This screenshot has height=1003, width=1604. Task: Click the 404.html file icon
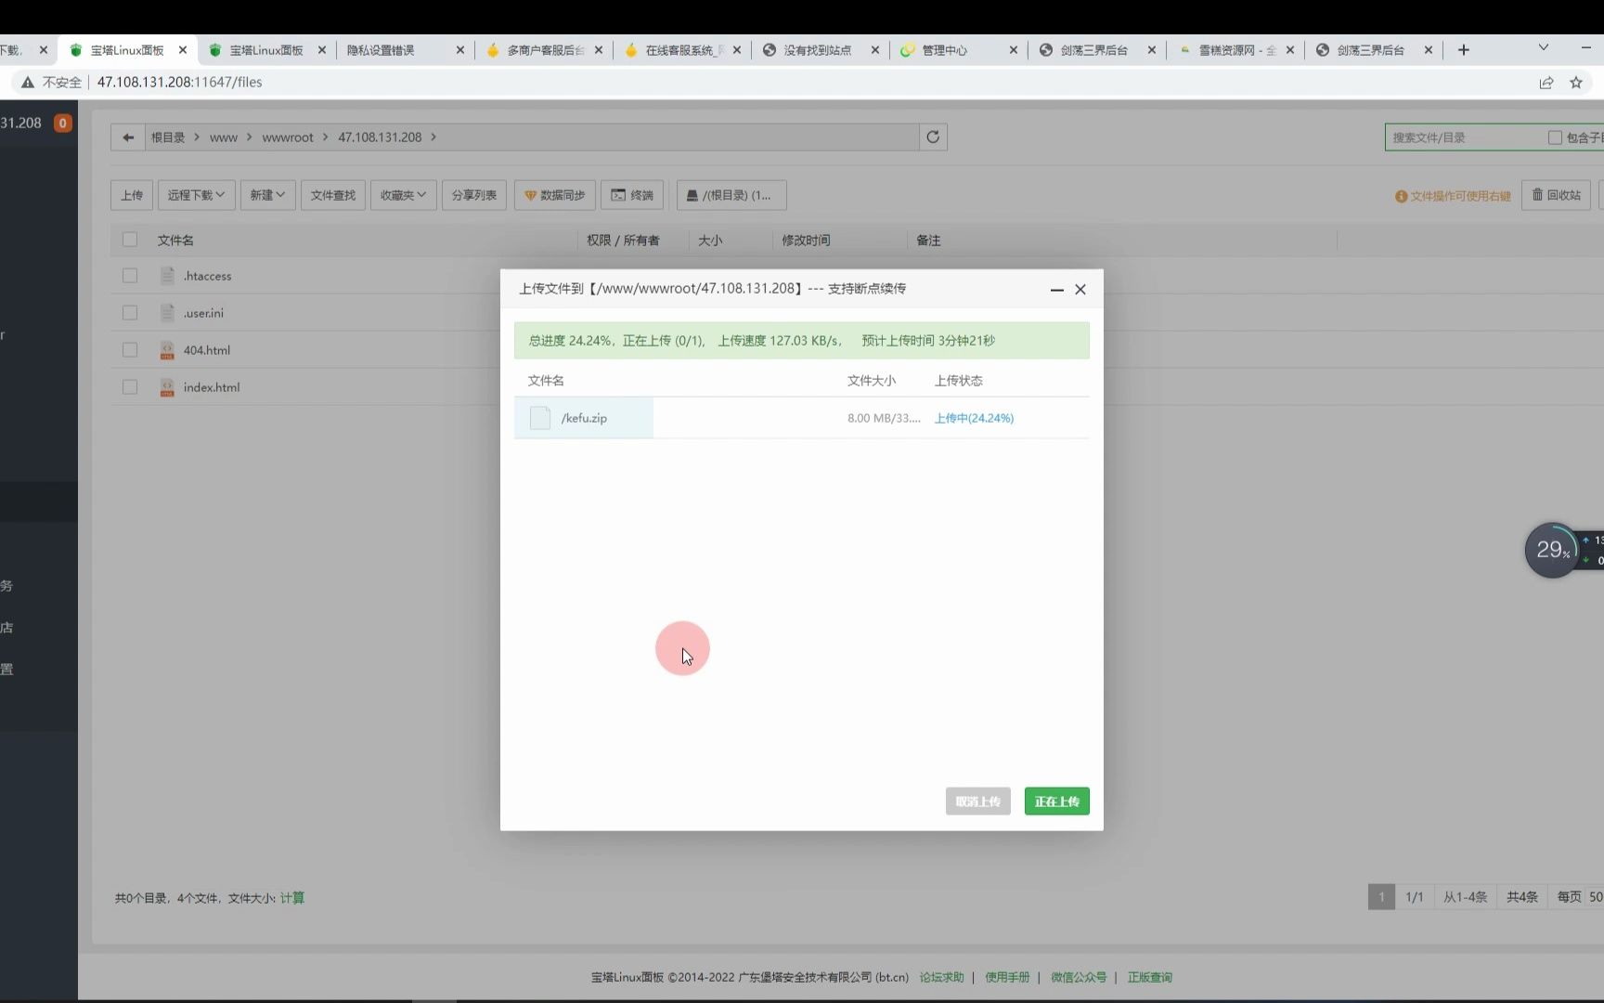pos(167,350)
